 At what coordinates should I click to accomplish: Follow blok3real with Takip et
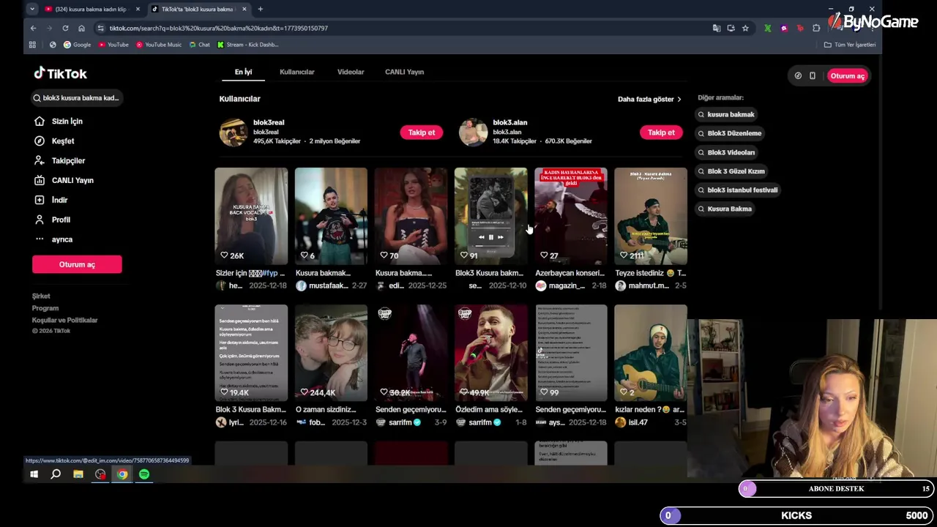(x=421, y=132)
